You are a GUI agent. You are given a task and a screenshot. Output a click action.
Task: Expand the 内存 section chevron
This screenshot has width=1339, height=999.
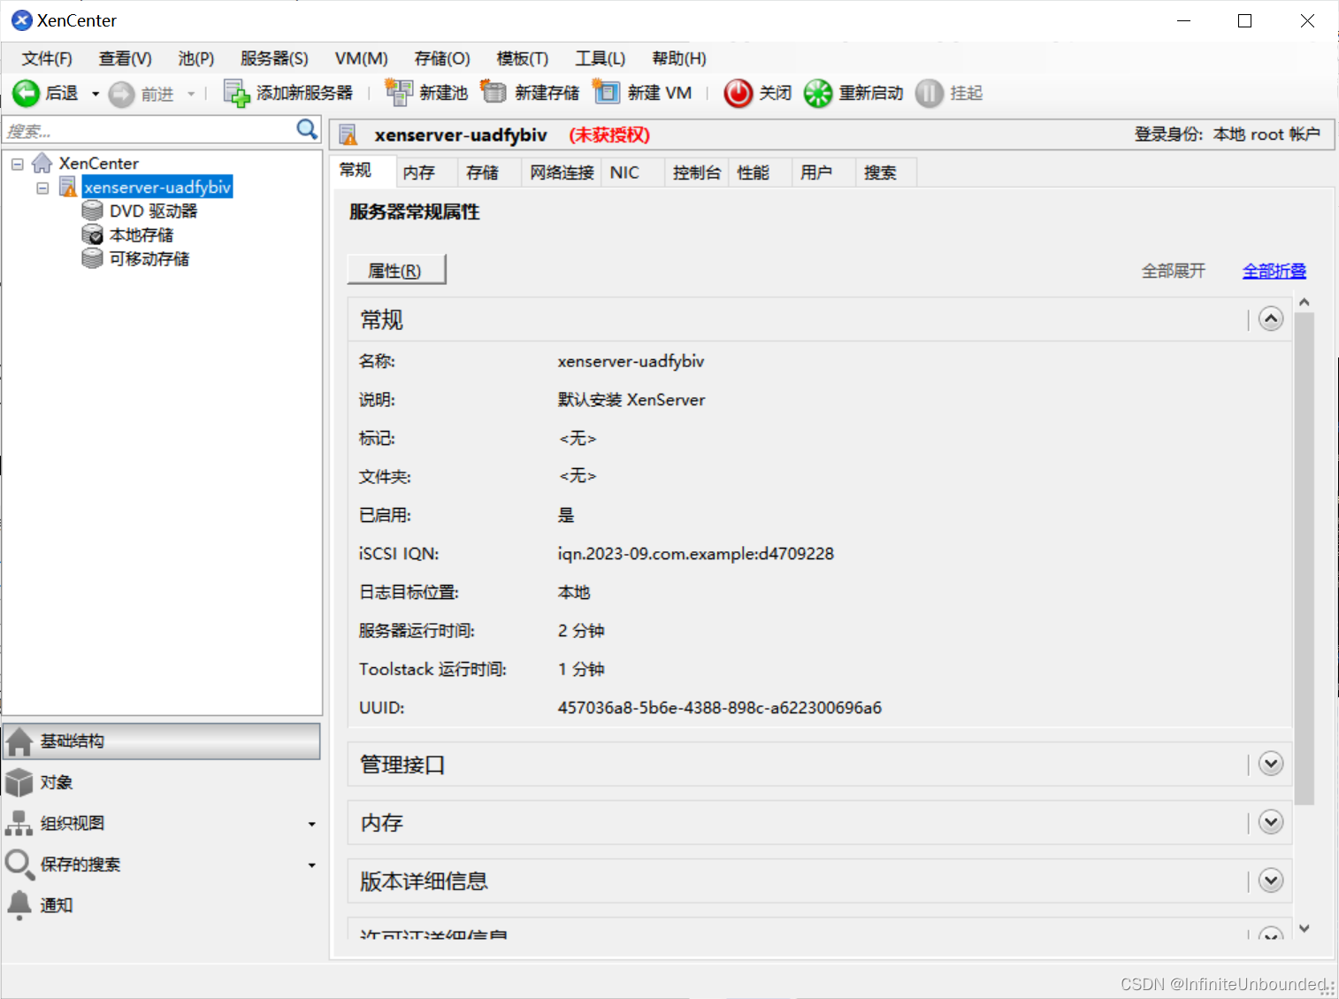point(1271,822)
